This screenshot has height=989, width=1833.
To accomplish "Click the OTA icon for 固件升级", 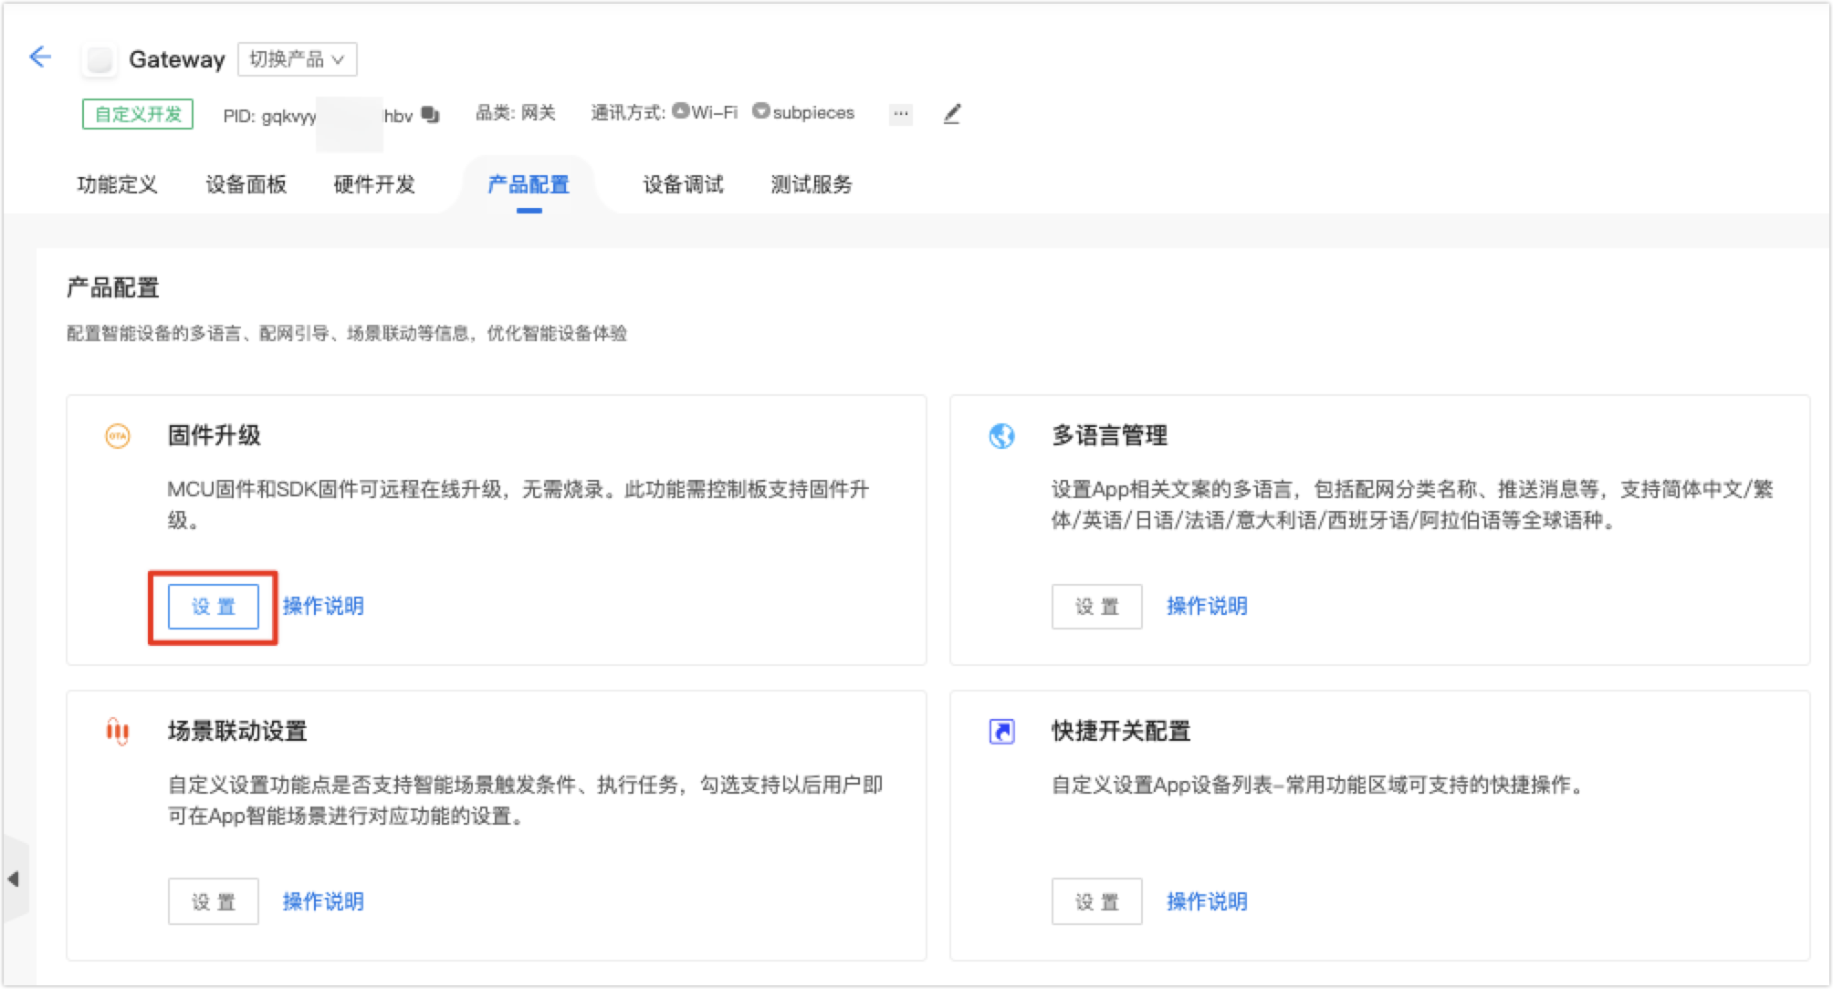I will coord(118,436).
